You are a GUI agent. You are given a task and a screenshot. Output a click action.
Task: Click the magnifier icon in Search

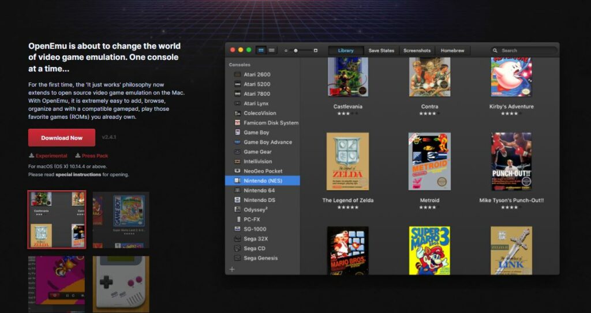pyautogui.click(x=495, y=51)
